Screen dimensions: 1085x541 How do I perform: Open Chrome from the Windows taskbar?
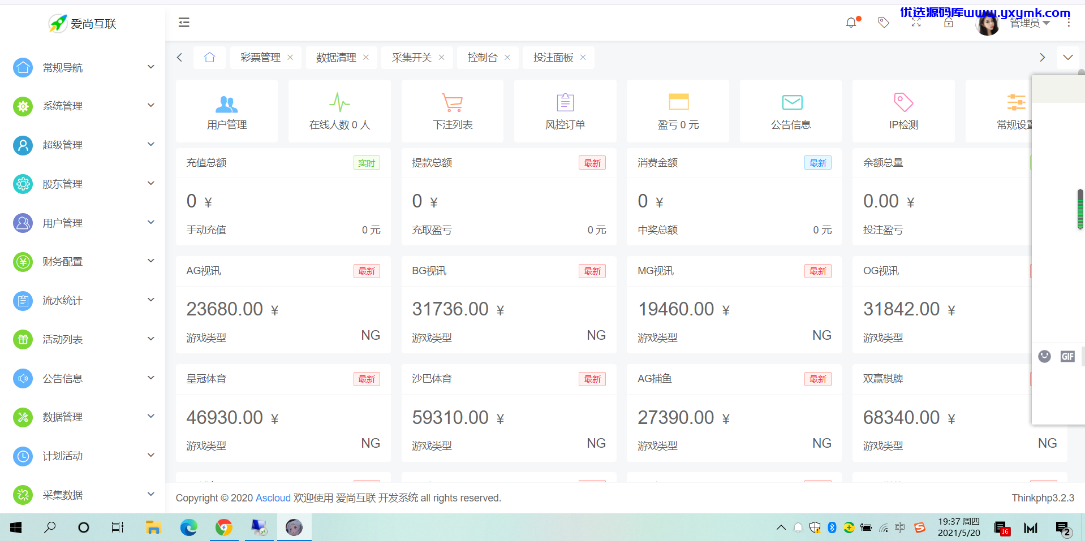(x=224, y=527)
